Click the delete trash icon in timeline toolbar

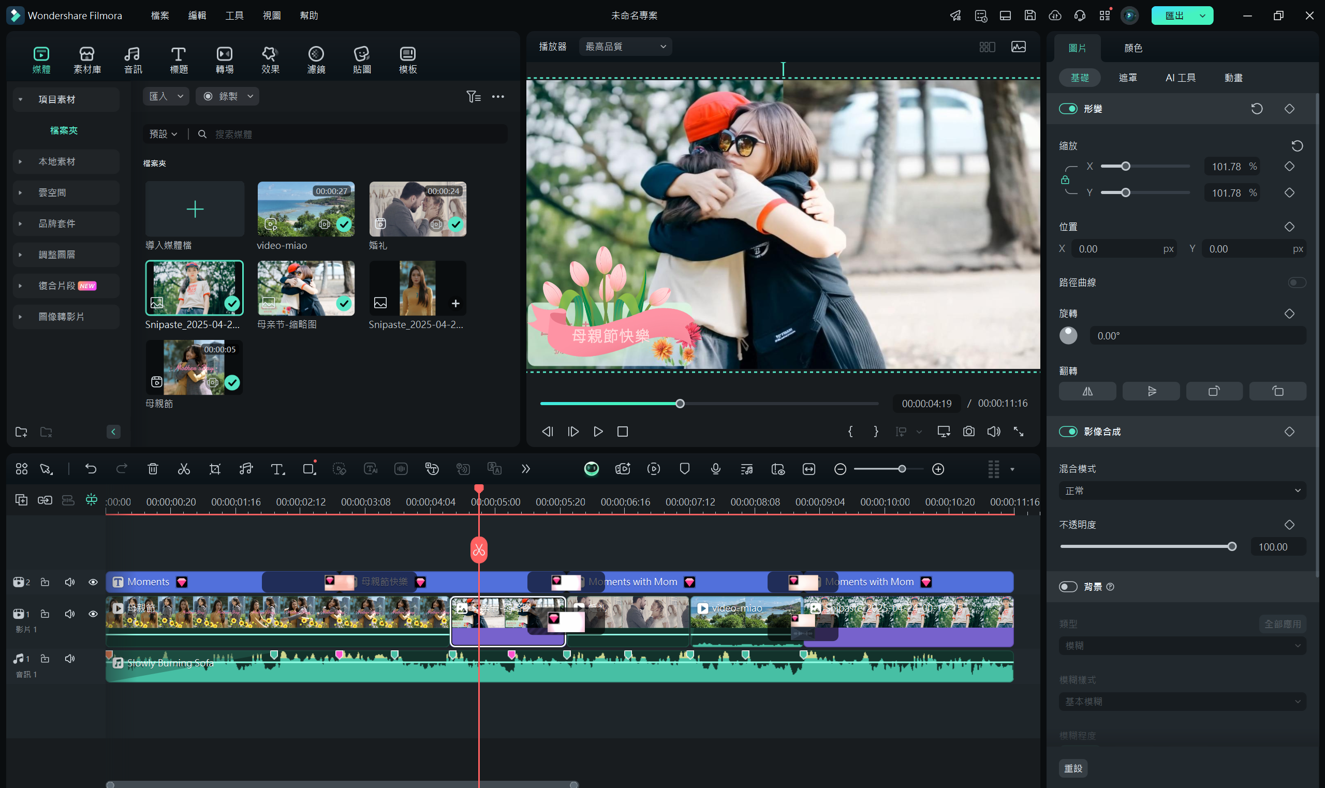click(x=153, y=469)
